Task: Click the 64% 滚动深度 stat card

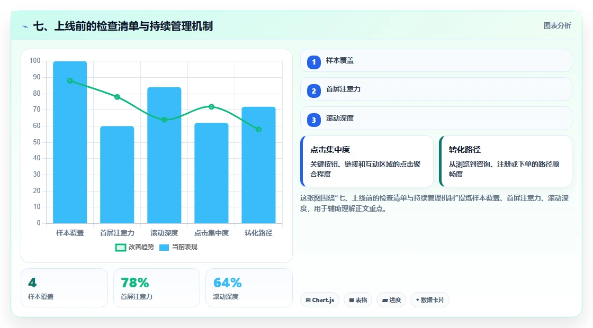Action: [x=249, y=288]
